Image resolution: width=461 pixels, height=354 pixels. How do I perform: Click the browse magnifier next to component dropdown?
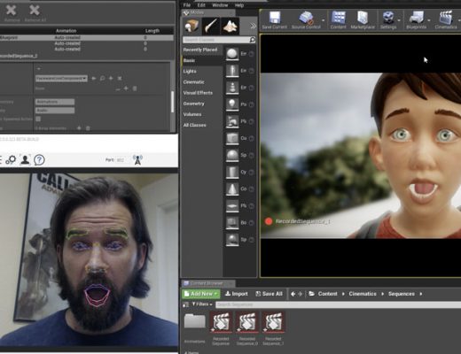(x=102, y=78)
